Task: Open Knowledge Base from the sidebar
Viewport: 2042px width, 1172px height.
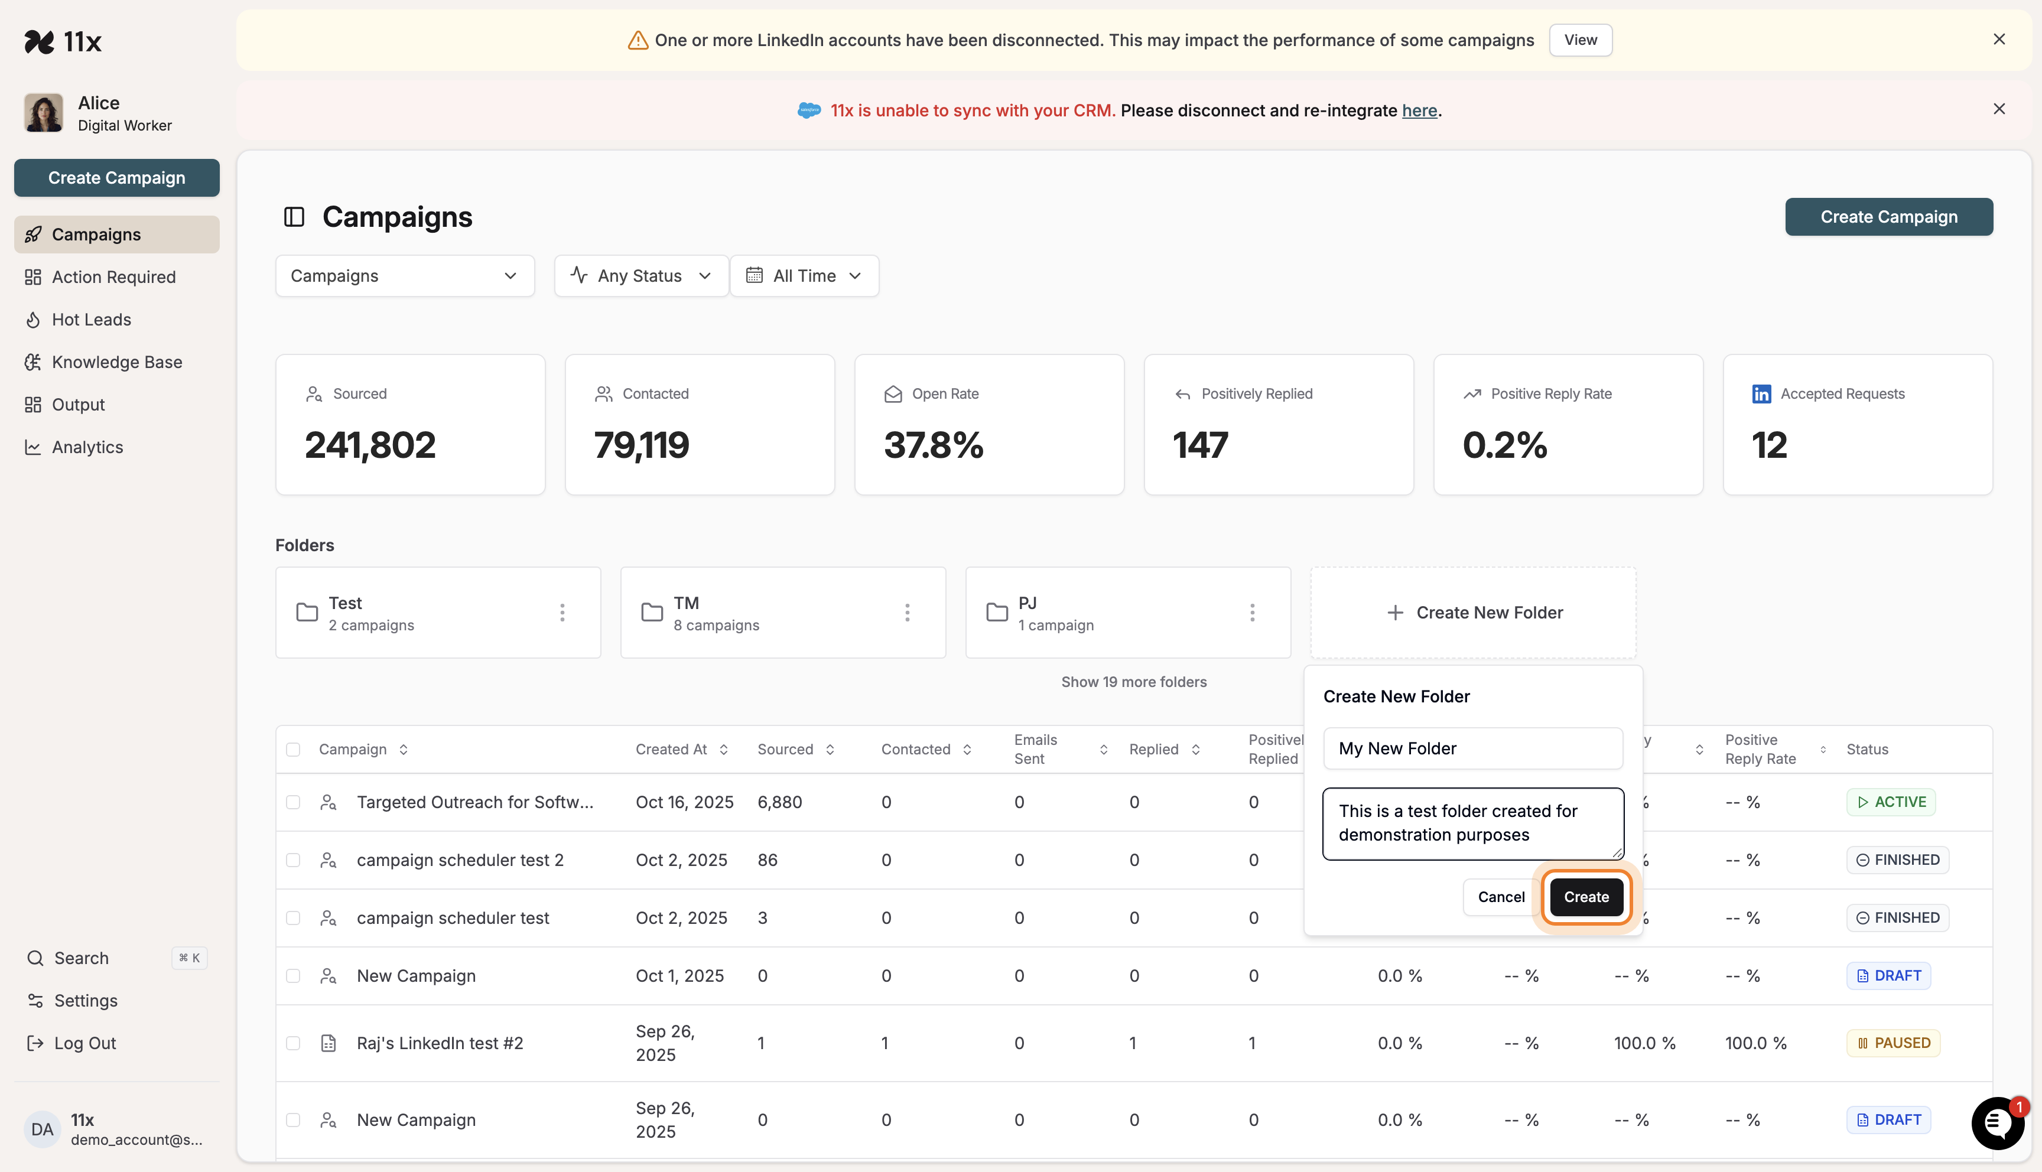Action: 117,362
